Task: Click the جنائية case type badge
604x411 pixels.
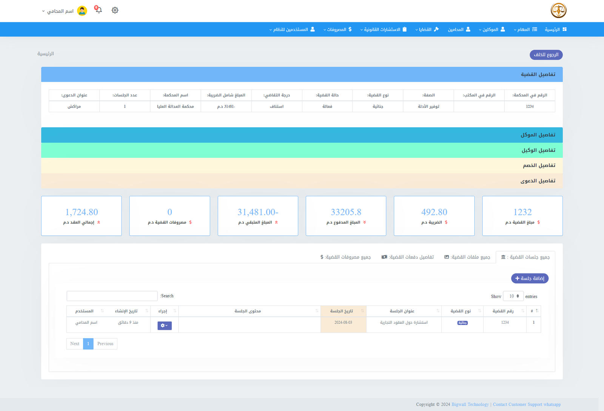Action: pyautogui.click(x=462, y=323)
